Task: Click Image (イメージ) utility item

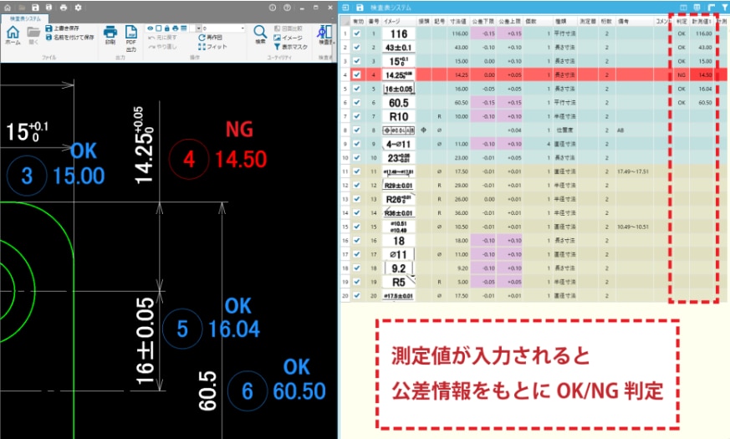Action: coord(288,38)
